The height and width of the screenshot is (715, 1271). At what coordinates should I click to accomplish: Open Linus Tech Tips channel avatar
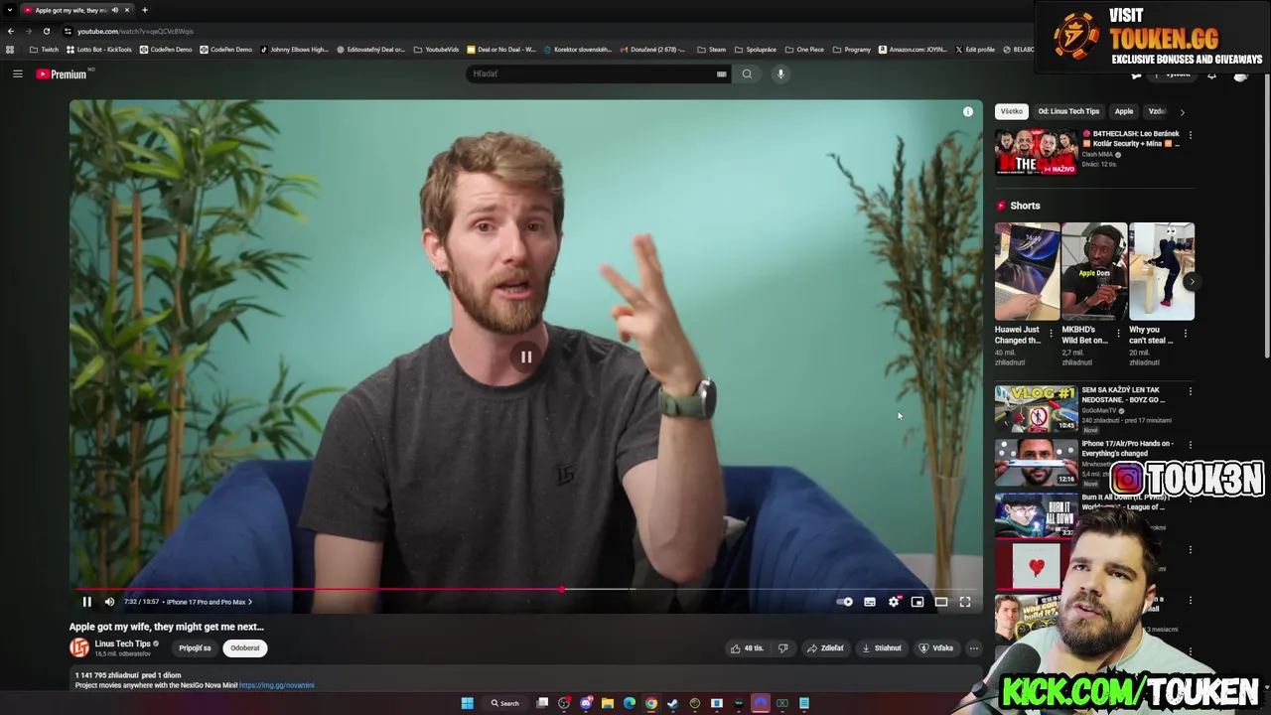pyautogui.click(x=79, y=647)
